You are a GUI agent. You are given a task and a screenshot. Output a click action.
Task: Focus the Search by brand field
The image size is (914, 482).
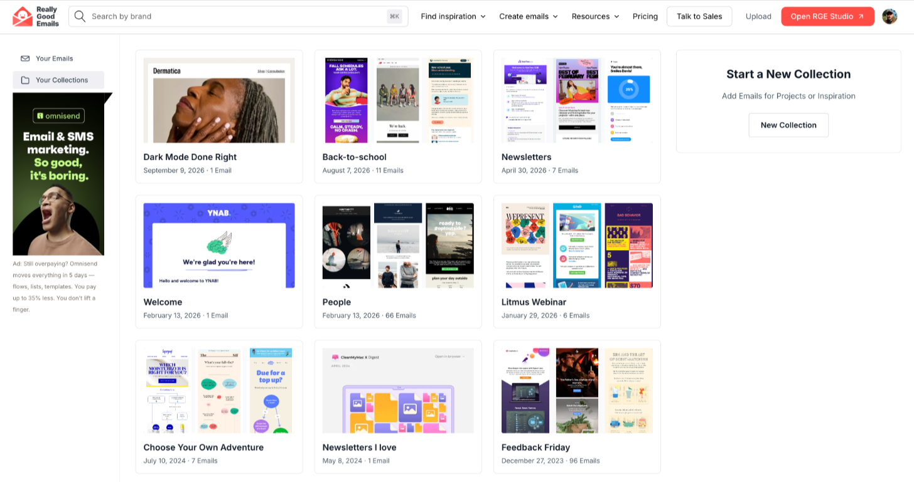coord(239,16)
